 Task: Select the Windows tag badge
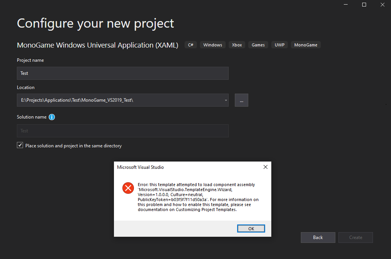[212, 45]
